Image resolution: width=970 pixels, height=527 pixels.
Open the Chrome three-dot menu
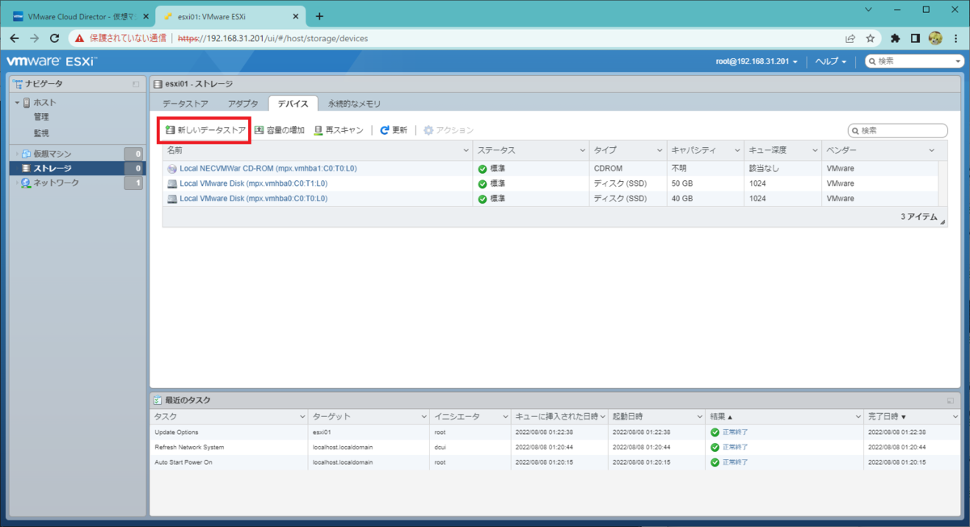[x=956, y=37]
